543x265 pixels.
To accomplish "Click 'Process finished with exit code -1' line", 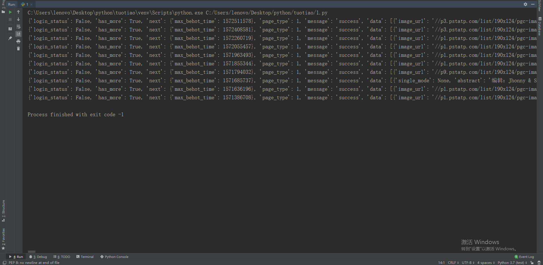I will [76, 115].
